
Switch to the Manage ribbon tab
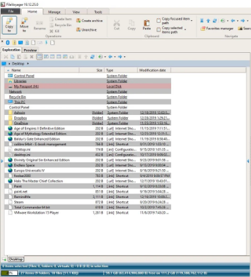tap(54, 12)
